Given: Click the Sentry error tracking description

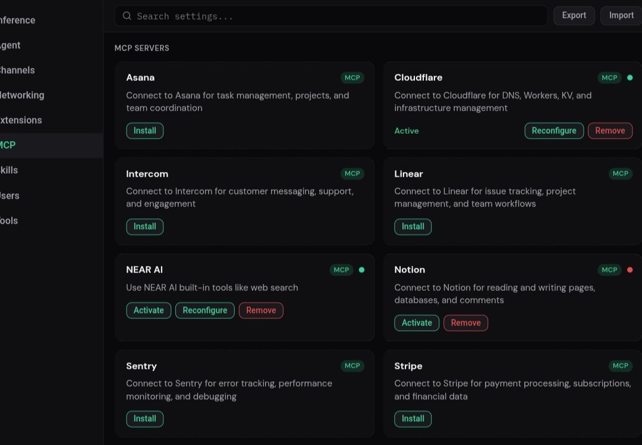Looking at the screenshot, I should 229,390.
